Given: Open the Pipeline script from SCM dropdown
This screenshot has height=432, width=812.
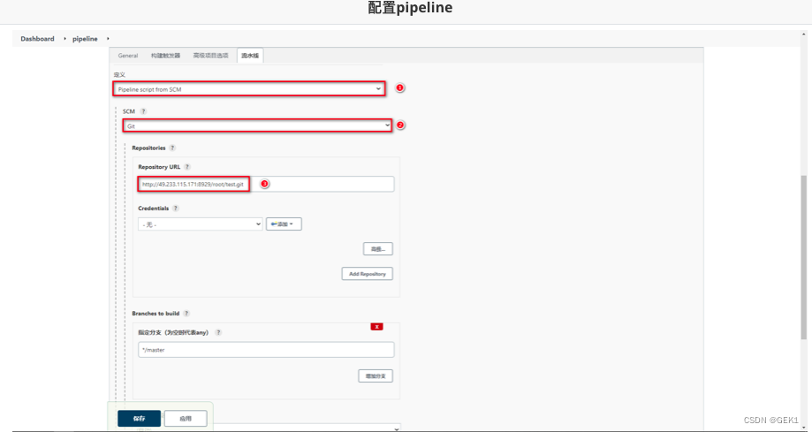Looking at the screenshot, I should [x=249, y=89].
